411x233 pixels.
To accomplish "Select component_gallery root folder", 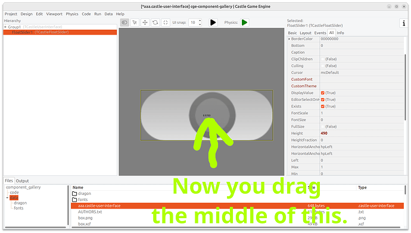I will coord(23,187).
